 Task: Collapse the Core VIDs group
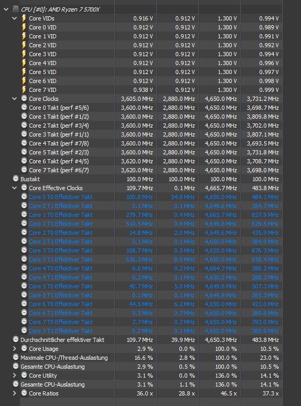pyautogui.click(x=15, y=18)
